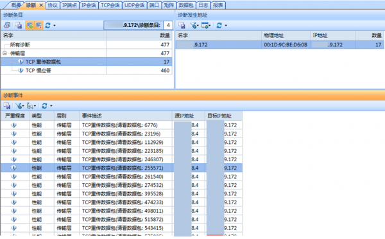Switch to the 矩阵 tab

(x=169, y=5)
